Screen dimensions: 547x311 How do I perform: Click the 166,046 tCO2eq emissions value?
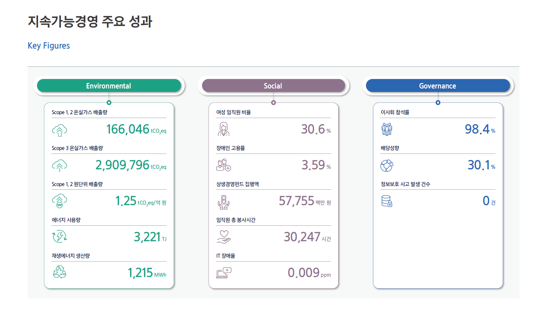(136, 129)
